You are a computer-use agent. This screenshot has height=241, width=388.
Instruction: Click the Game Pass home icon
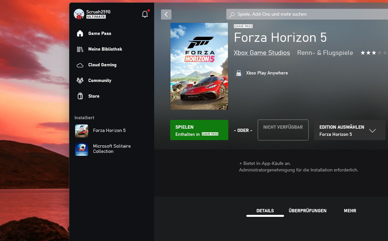pos(80,33)
